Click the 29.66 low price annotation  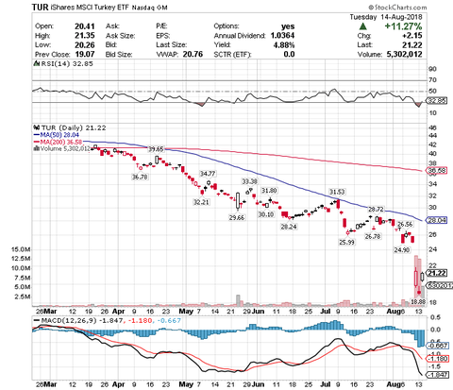pyautogui.click(x=237, y=217)
